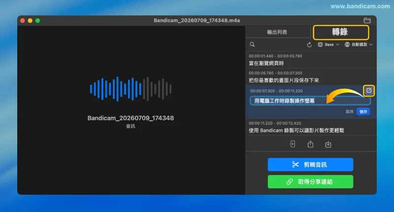Click the search magnifier in the transcript panel
The height and width of the screenshot is (212, 394).
(252, 44)
